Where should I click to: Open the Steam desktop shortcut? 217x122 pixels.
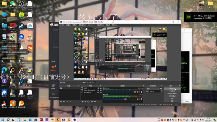pos(21,27)
